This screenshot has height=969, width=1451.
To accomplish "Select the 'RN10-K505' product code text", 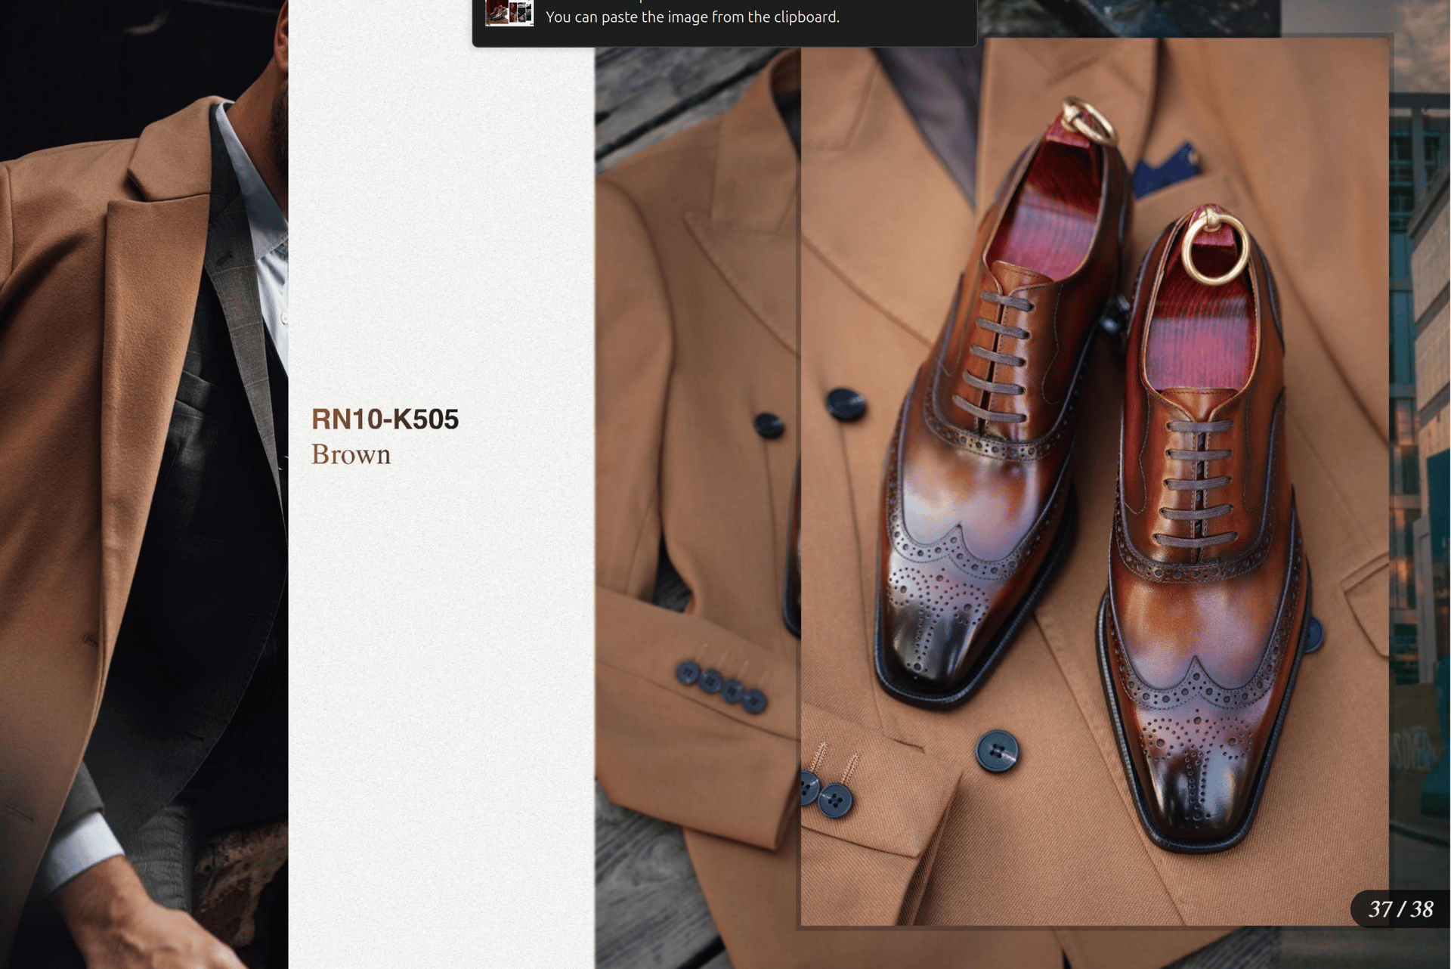I will tap(385, 419).
